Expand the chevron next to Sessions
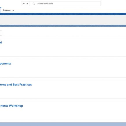The height and width of the screenshot is (126, 126). pos(13,10)
